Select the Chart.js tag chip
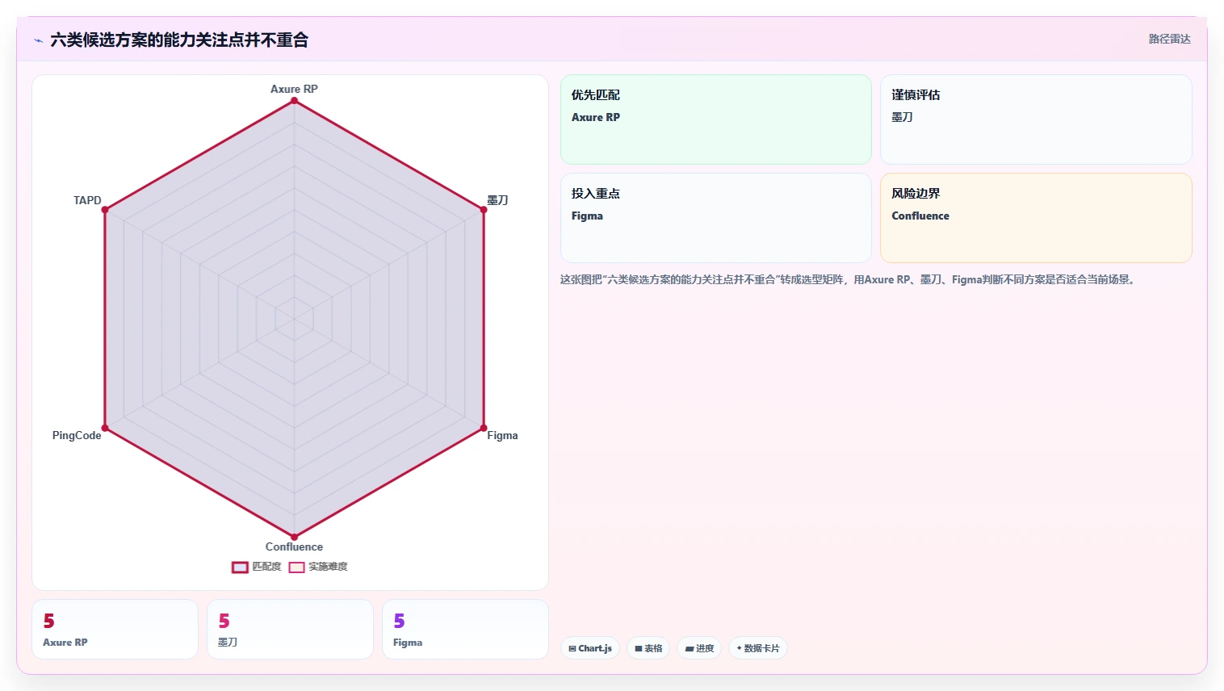 590,648
